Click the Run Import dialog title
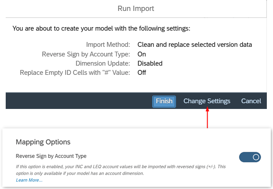Screen dimensions: 273x189 pos(136,8)
